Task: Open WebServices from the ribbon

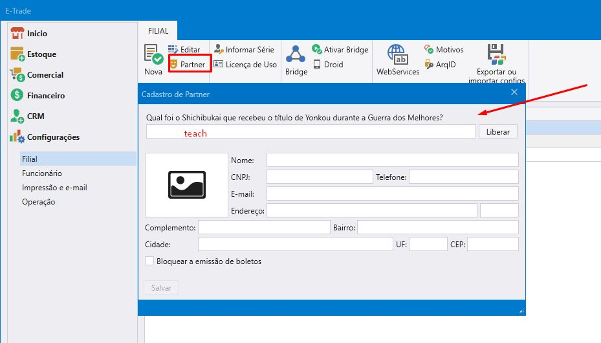Action: pyautogui.click(x=397, y=55)
